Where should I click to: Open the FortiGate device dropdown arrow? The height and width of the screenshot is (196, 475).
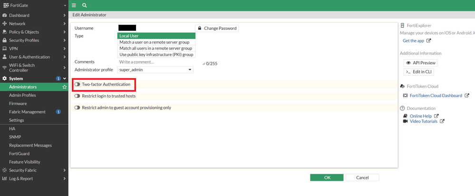[65, 6]
